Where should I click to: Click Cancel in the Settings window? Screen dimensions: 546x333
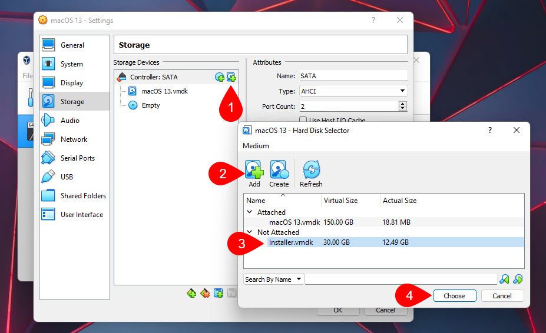(385, 311)
